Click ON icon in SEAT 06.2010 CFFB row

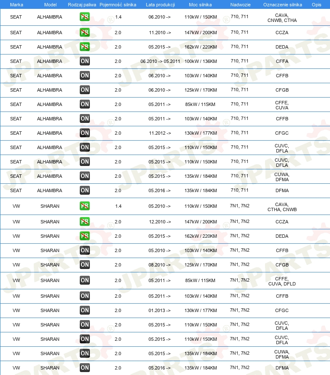coord(84,75)
